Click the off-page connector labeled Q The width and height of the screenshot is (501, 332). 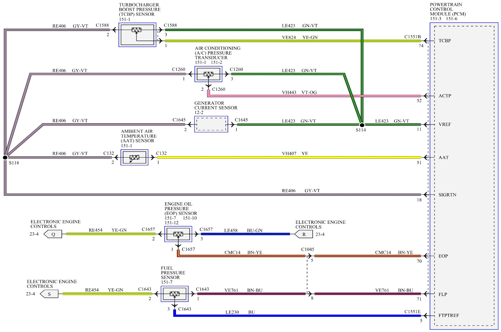coord(53,234)
